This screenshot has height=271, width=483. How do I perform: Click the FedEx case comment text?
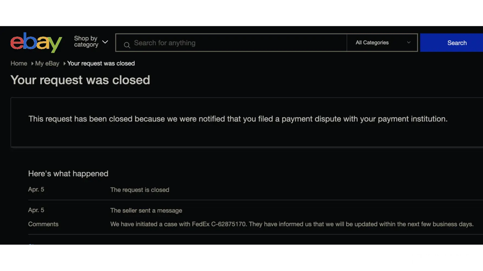tap(291, 224)
